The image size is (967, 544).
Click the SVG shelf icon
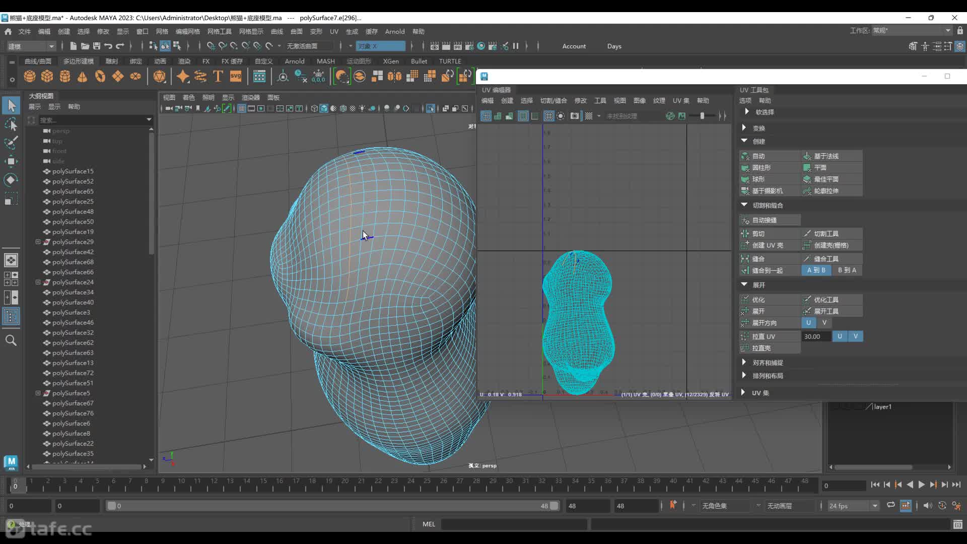tap(236, 77)
